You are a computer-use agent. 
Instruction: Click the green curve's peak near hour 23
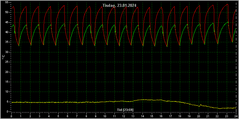(x=228, y=22)
